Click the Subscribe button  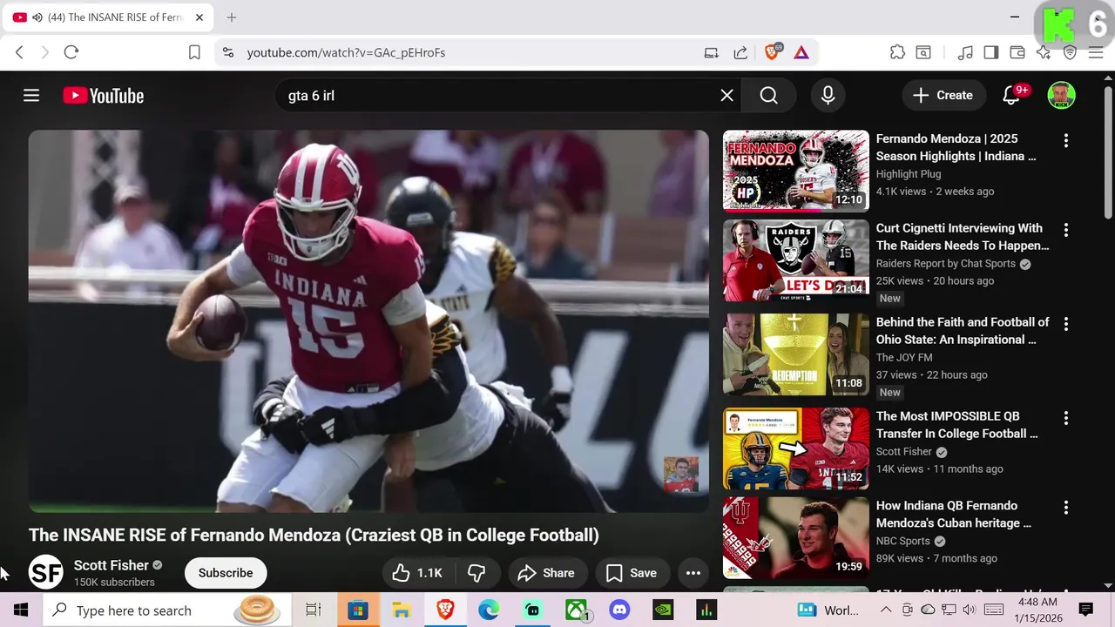[x=226, y=573]
